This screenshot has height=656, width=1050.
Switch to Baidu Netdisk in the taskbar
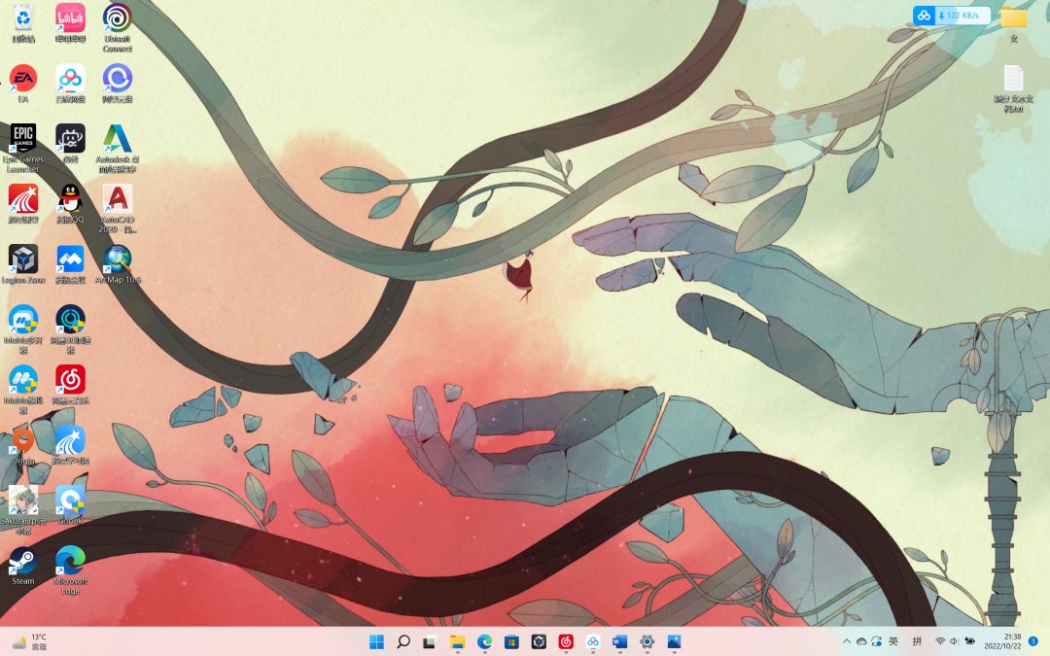(593, 642)
